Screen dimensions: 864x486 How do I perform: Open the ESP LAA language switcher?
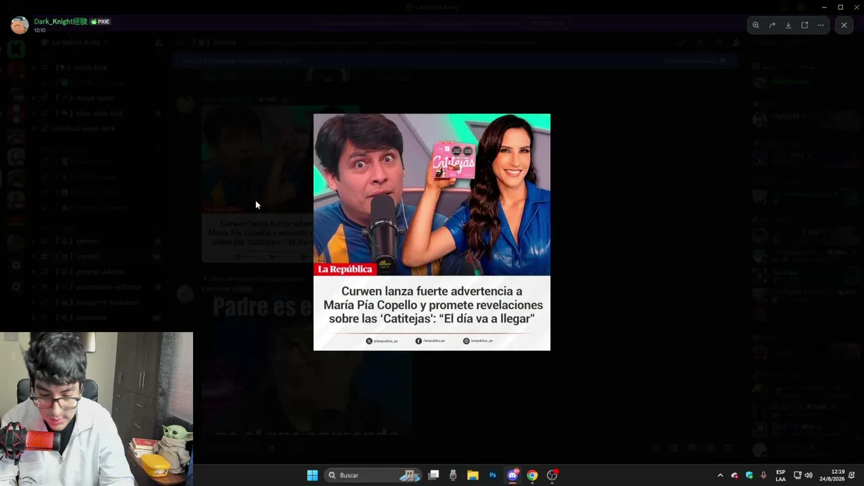[x=780, y=475]
